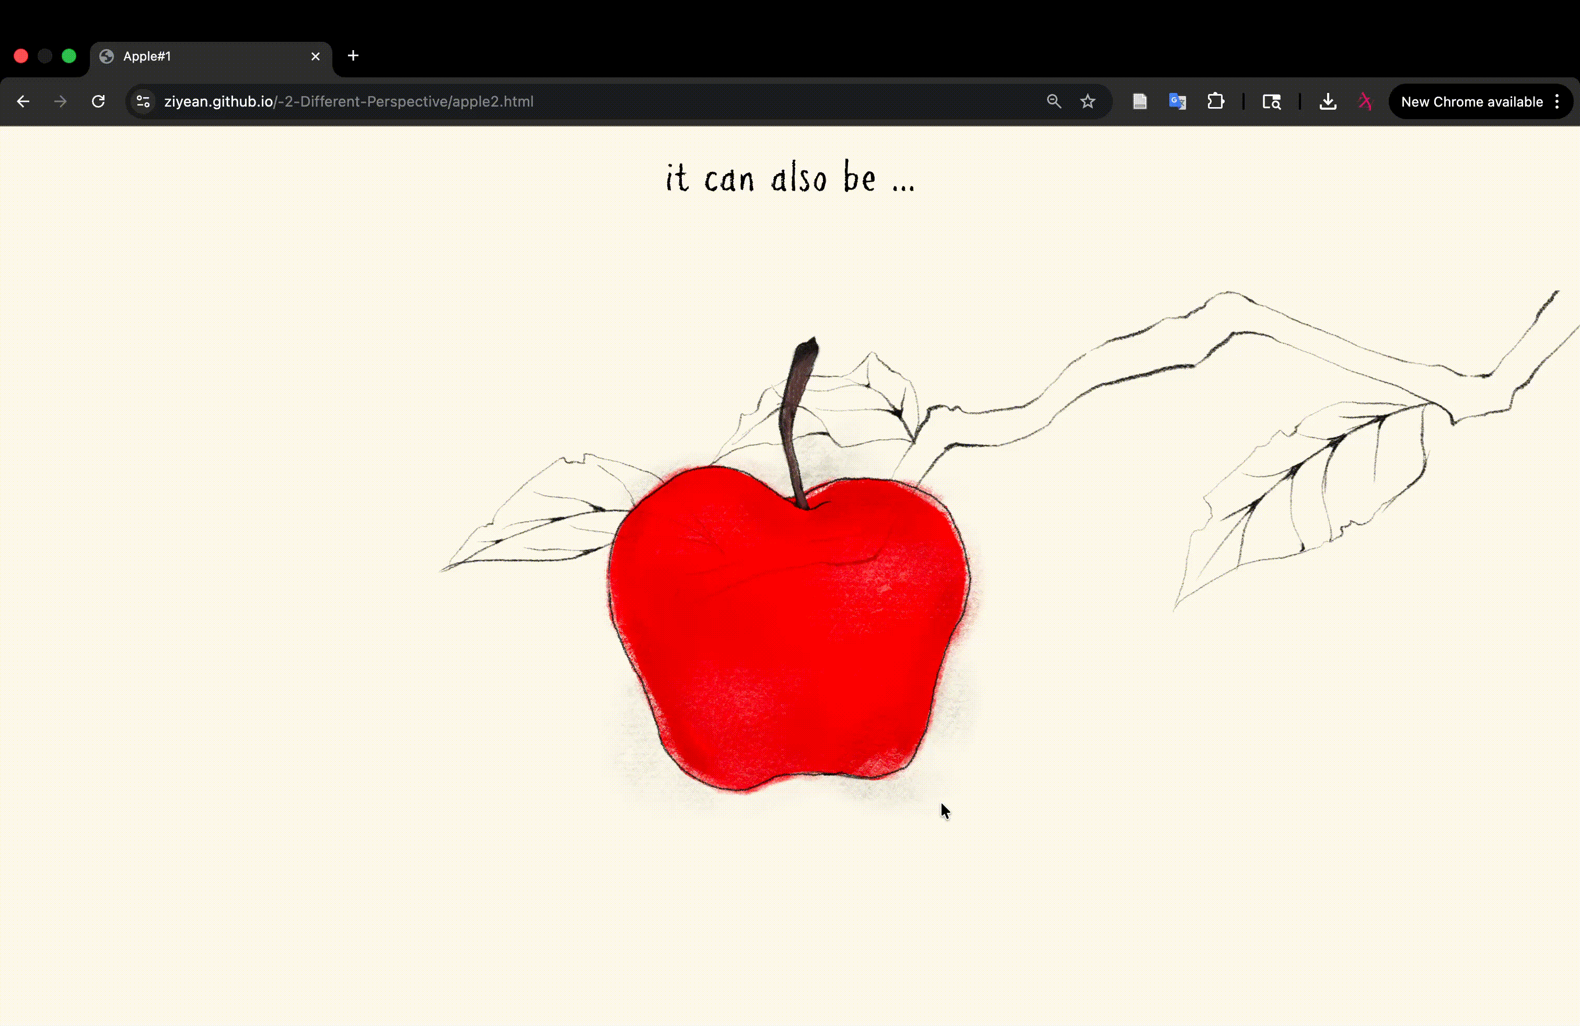Close the Apple#1 tab
Image resolution: width=1580 pixels, height=1026 pixels.
[316, 56]
